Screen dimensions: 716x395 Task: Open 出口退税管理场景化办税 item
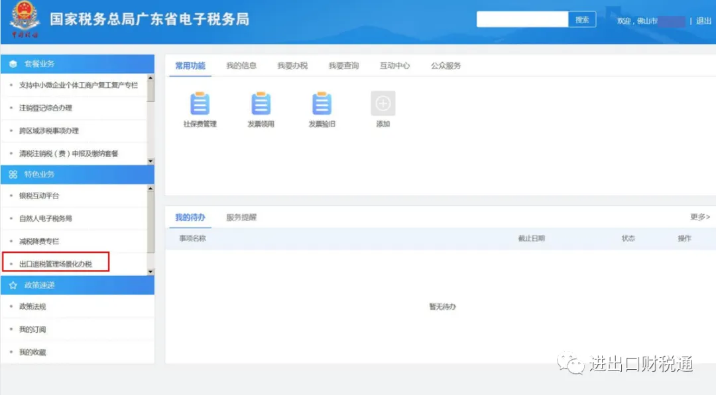click(x=56, y=264)
